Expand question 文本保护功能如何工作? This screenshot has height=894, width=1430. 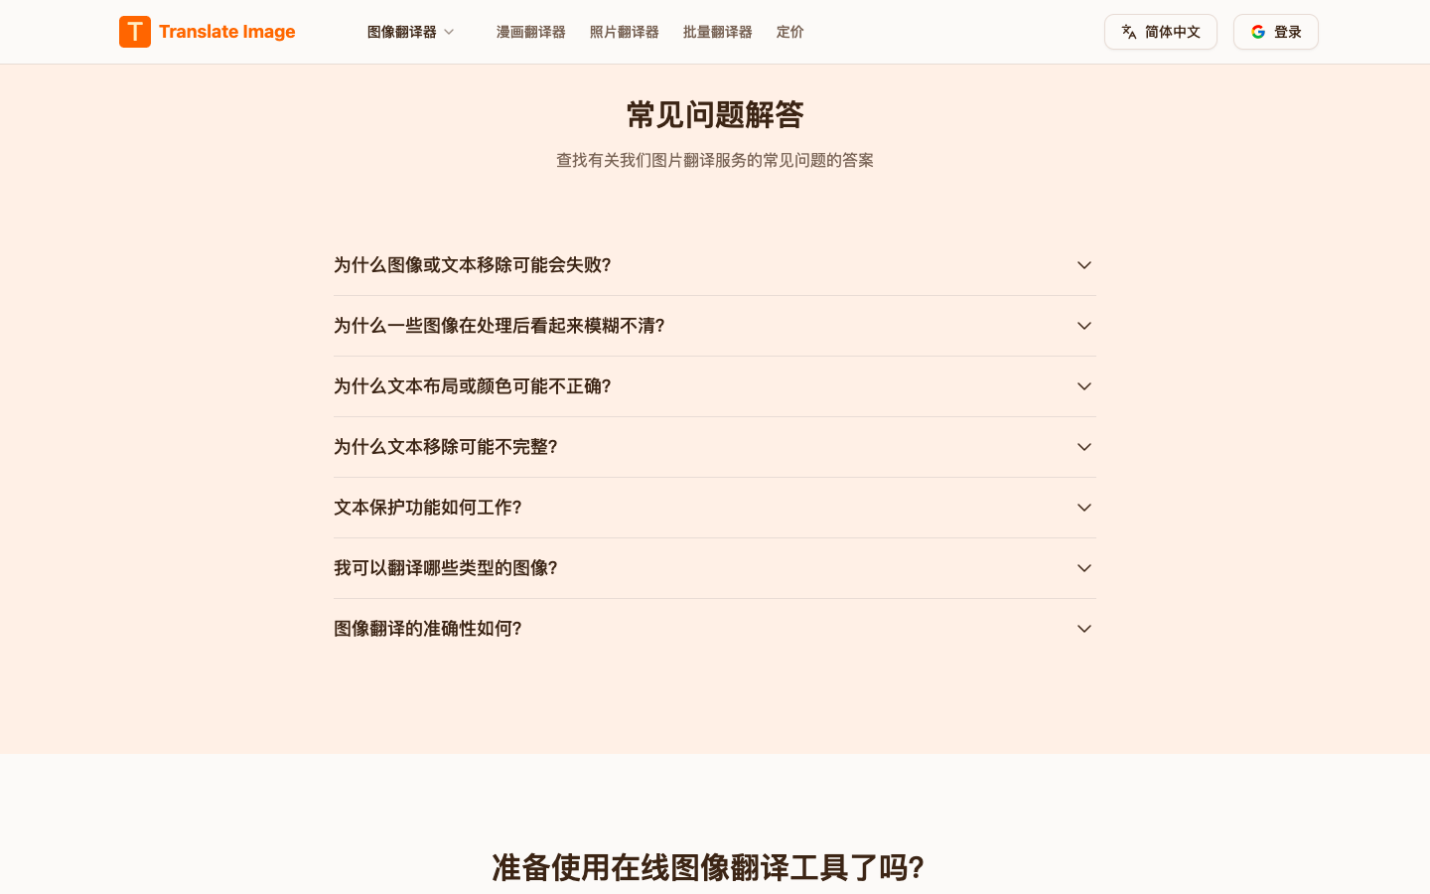click(x=715, y=508)
